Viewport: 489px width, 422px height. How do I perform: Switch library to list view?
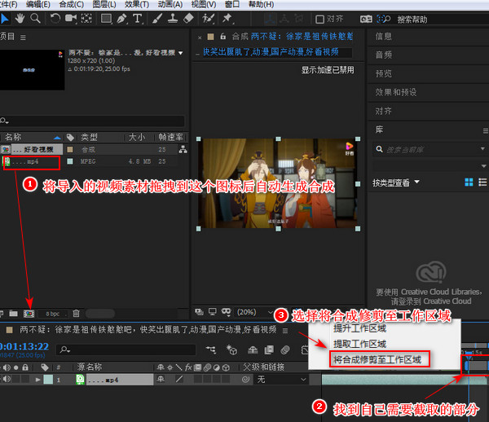482,182
